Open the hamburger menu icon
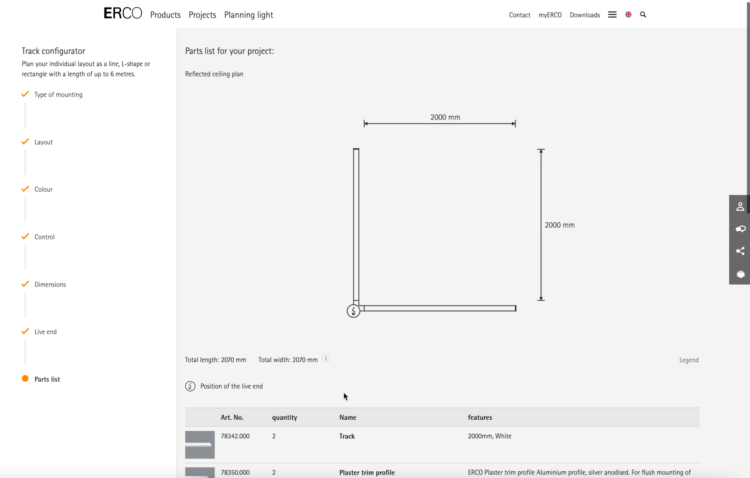 (612, 15)
